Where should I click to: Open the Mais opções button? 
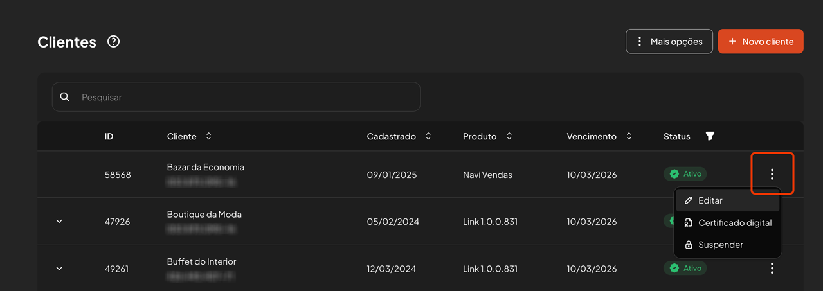pyautogui.click(x=669, y=42)
